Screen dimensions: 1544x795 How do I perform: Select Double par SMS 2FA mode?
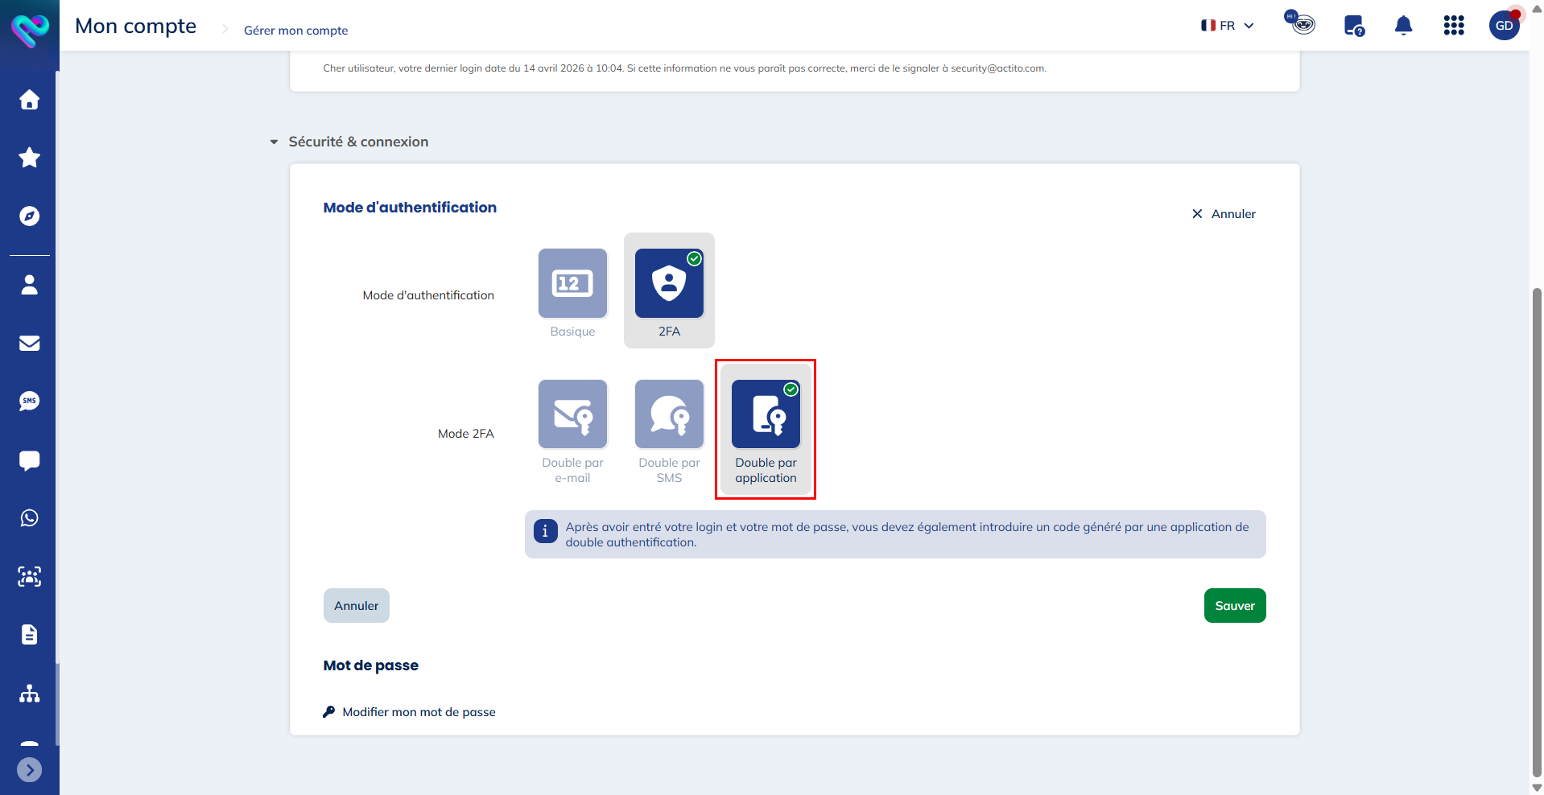coord(669,432)
